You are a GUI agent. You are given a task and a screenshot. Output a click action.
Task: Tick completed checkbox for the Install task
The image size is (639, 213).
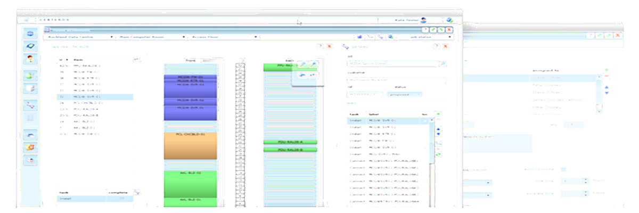122,199
